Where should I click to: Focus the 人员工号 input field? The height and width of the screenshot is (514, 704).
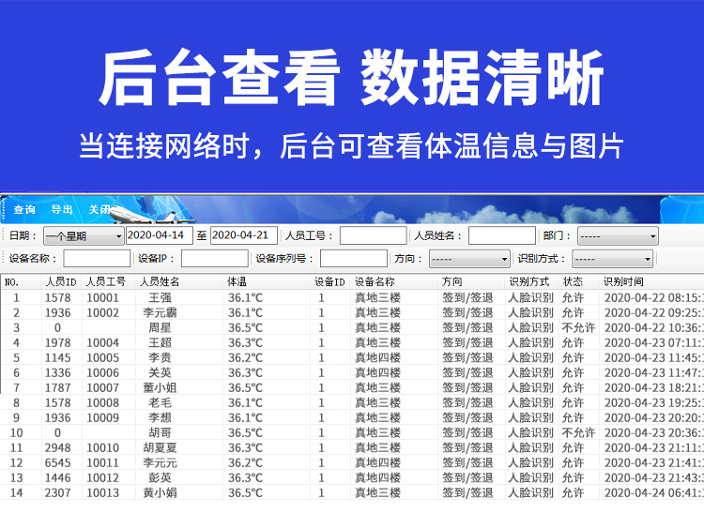(x=373, y=235)
